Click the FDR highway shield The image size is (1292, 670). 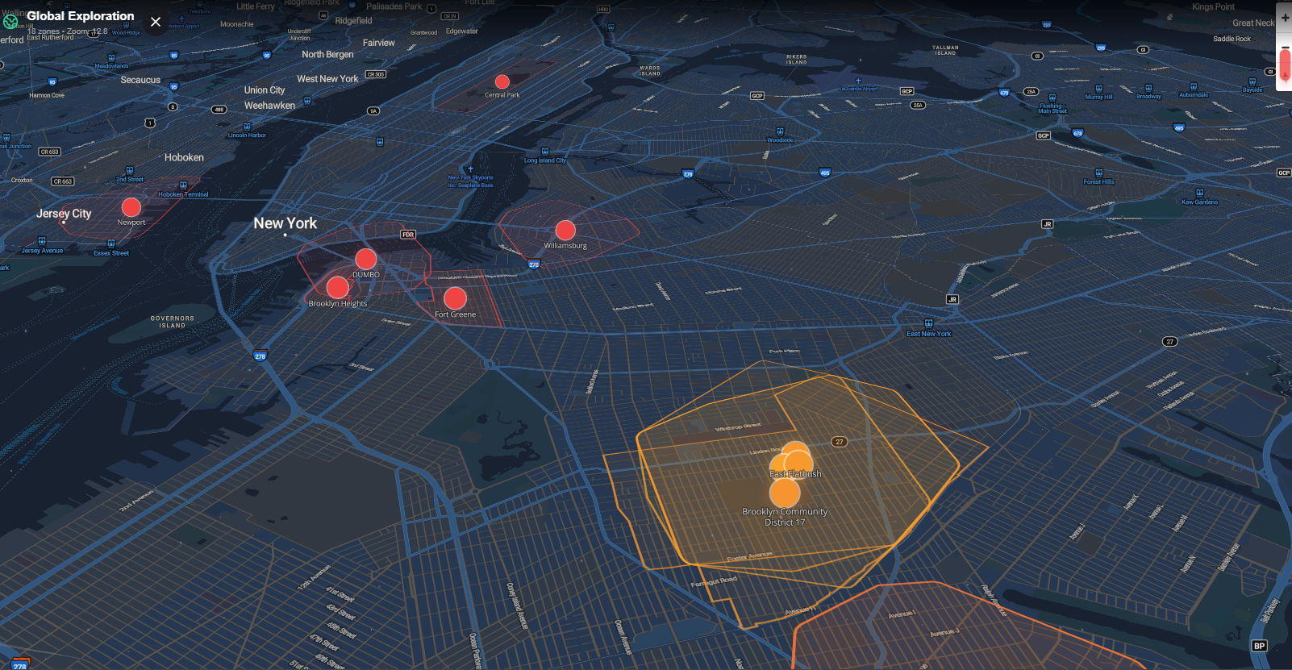click(x=408, y=235)
